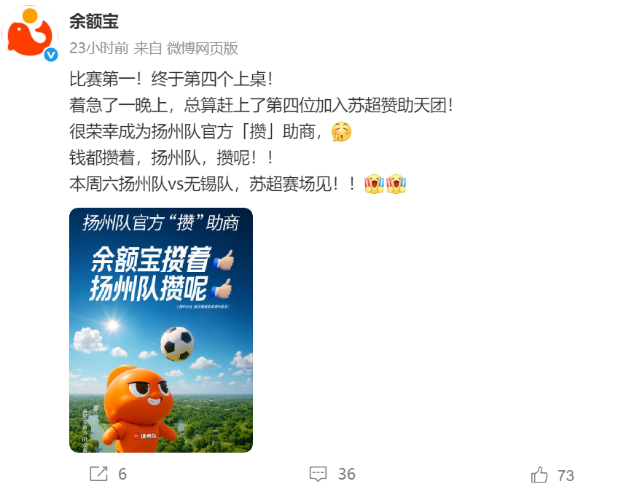Click the blue verified badge on avatar

tap(51, 55)
